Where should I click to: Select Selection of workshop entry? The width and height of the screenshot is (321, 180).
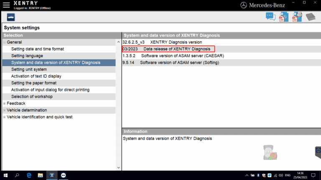[32, 97]
